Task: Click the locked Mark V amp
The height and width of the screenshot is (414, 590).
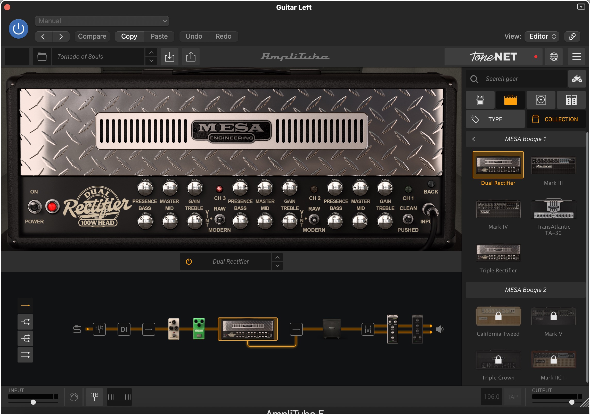Action: [x=553, y=316]
